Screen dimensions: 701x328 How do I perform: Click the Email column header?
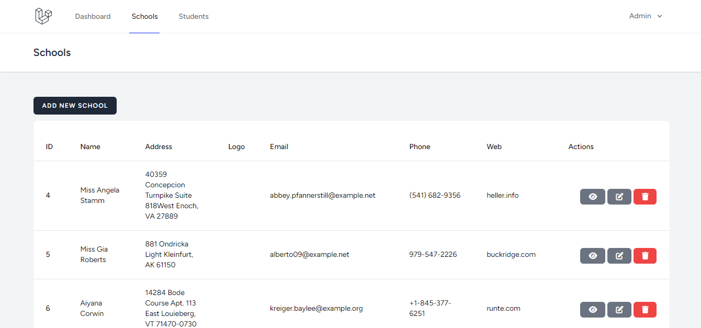[279, 146]
